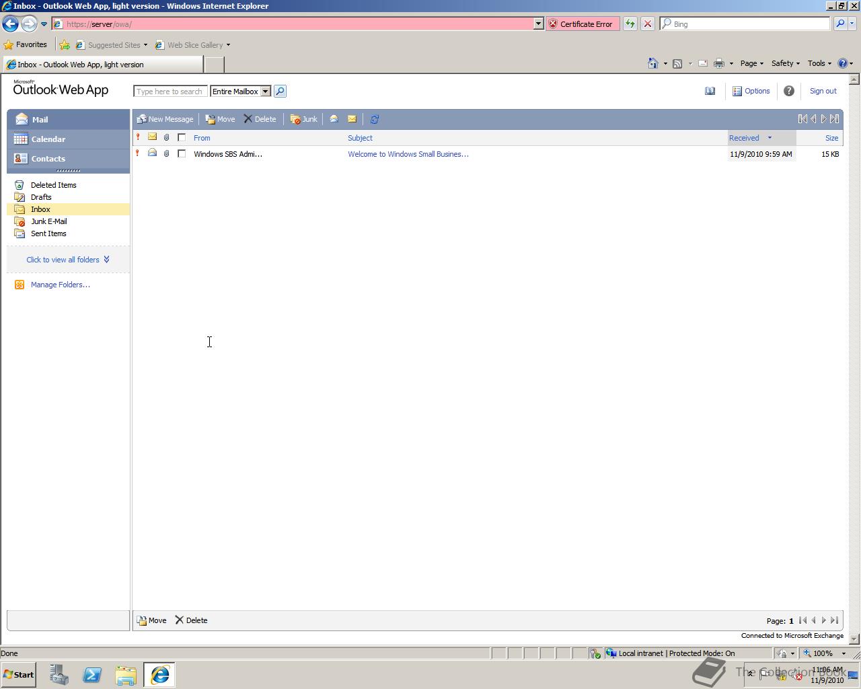Sort by attachment paperclip header icon
Screen dimensions: 861x689
(166, 137)
